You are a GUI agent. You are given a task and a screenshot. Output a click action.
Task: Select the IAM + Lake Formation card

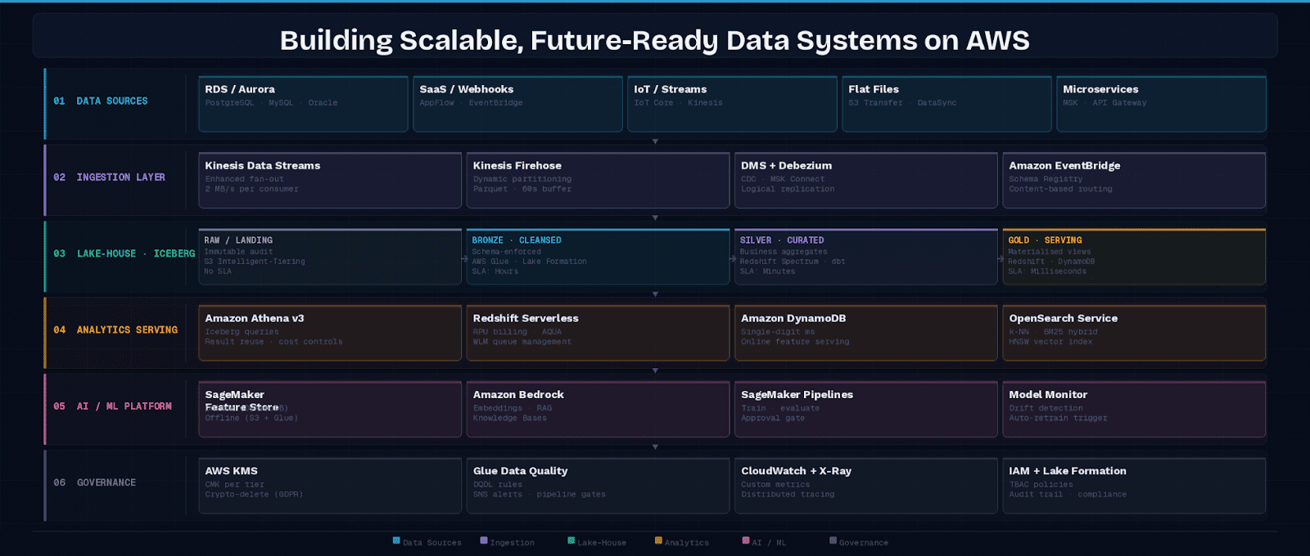pos(1134,486)
